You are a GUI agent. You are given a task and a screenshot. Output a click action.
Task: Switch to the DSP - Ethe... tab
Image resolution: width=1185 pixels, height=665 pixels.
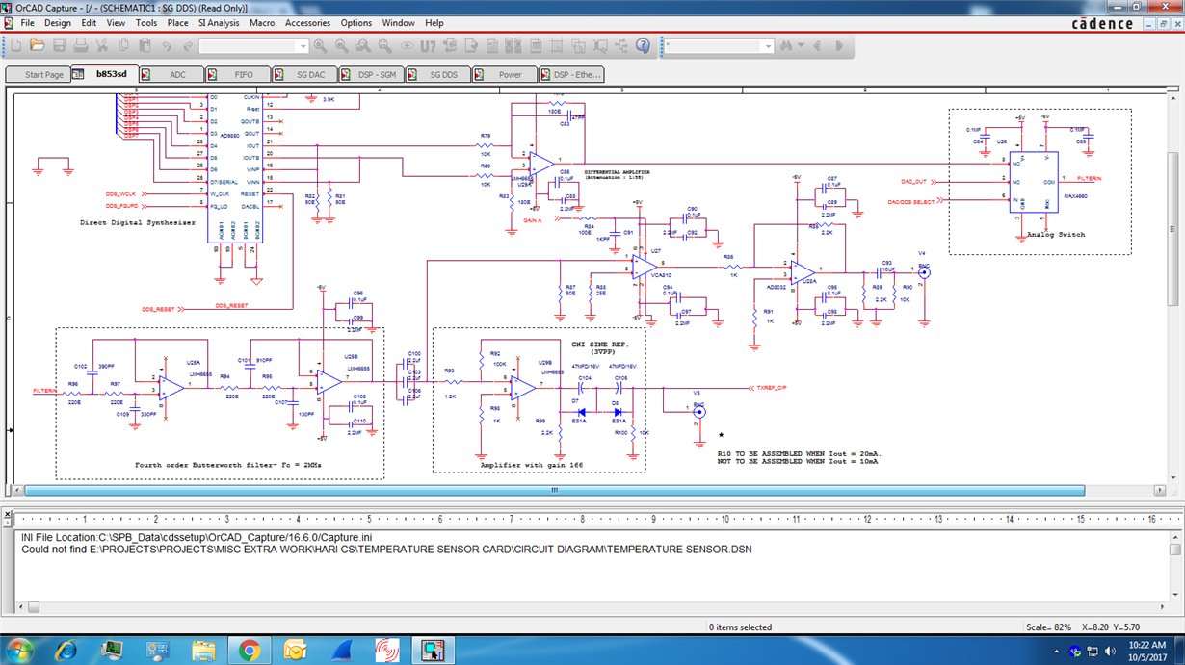570,74
